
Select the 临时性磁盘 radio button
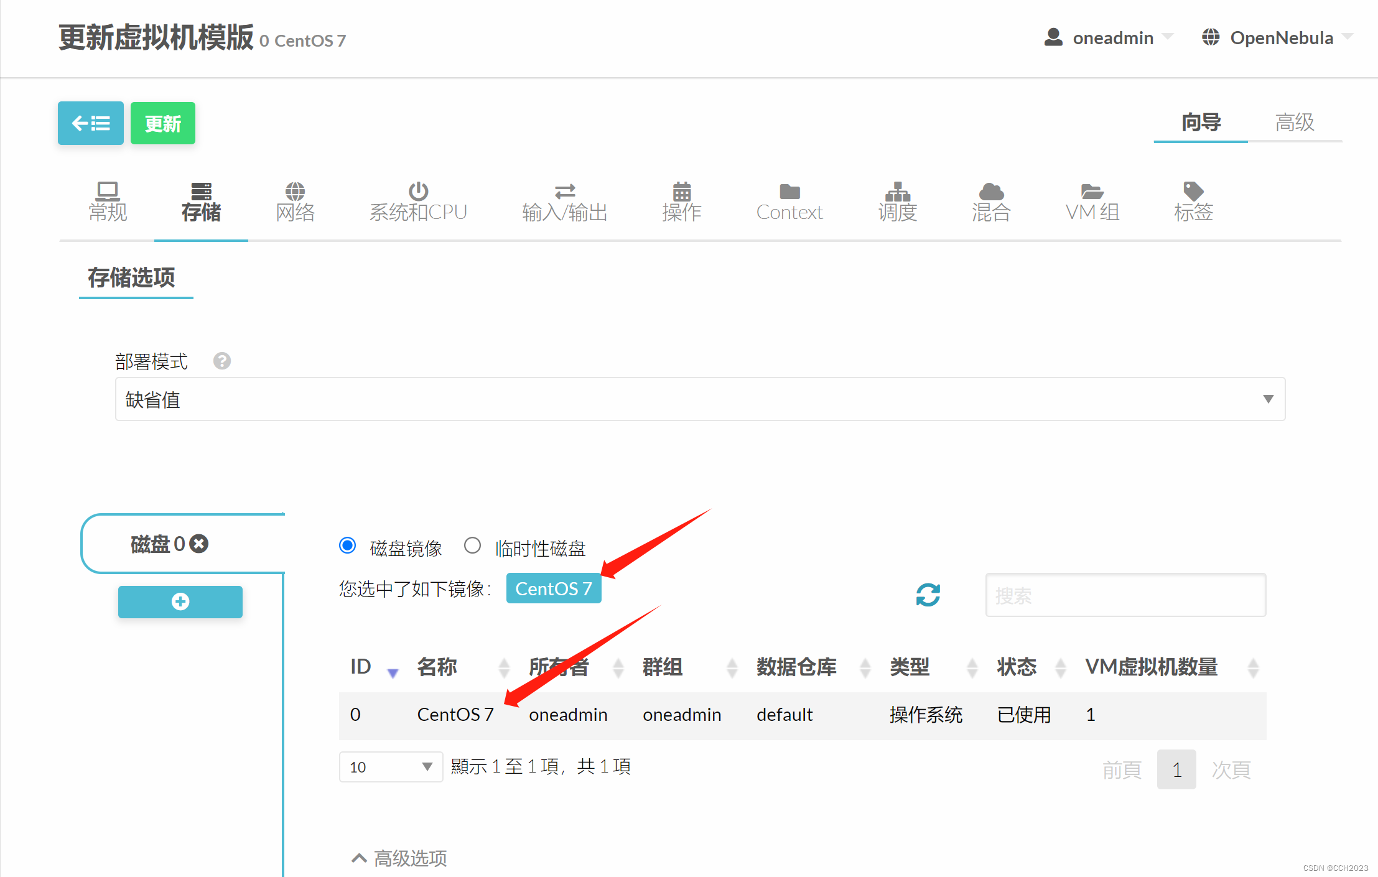pyautogui.click(x=473, y=546)
